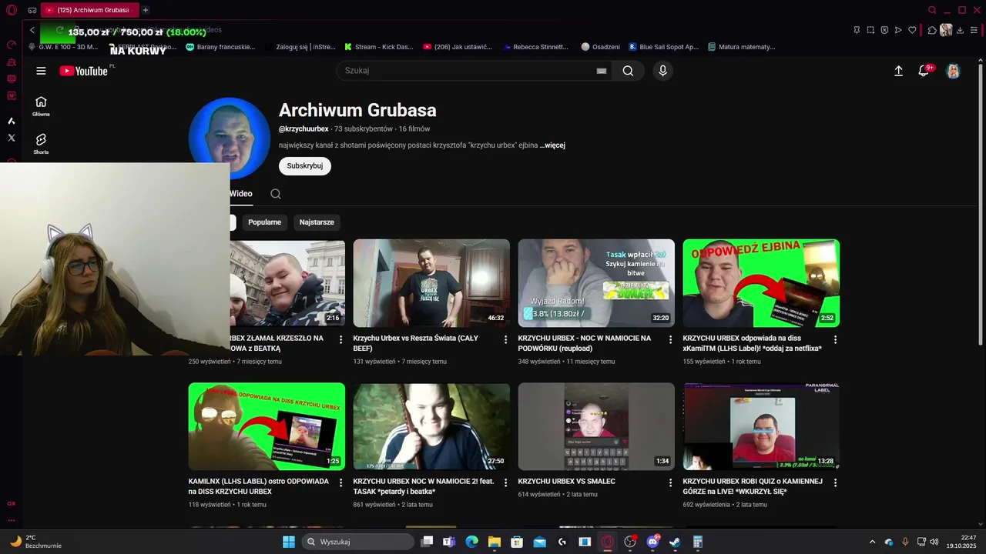Screen dimensions: 986x554
Task: Open Discord from the taskbar
Action: click(653, 542)
